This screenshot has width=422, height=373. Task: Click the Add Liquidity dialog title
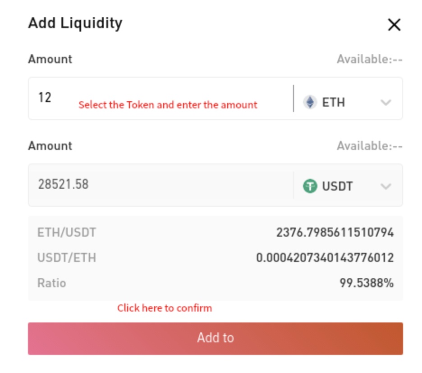(75, 23)
